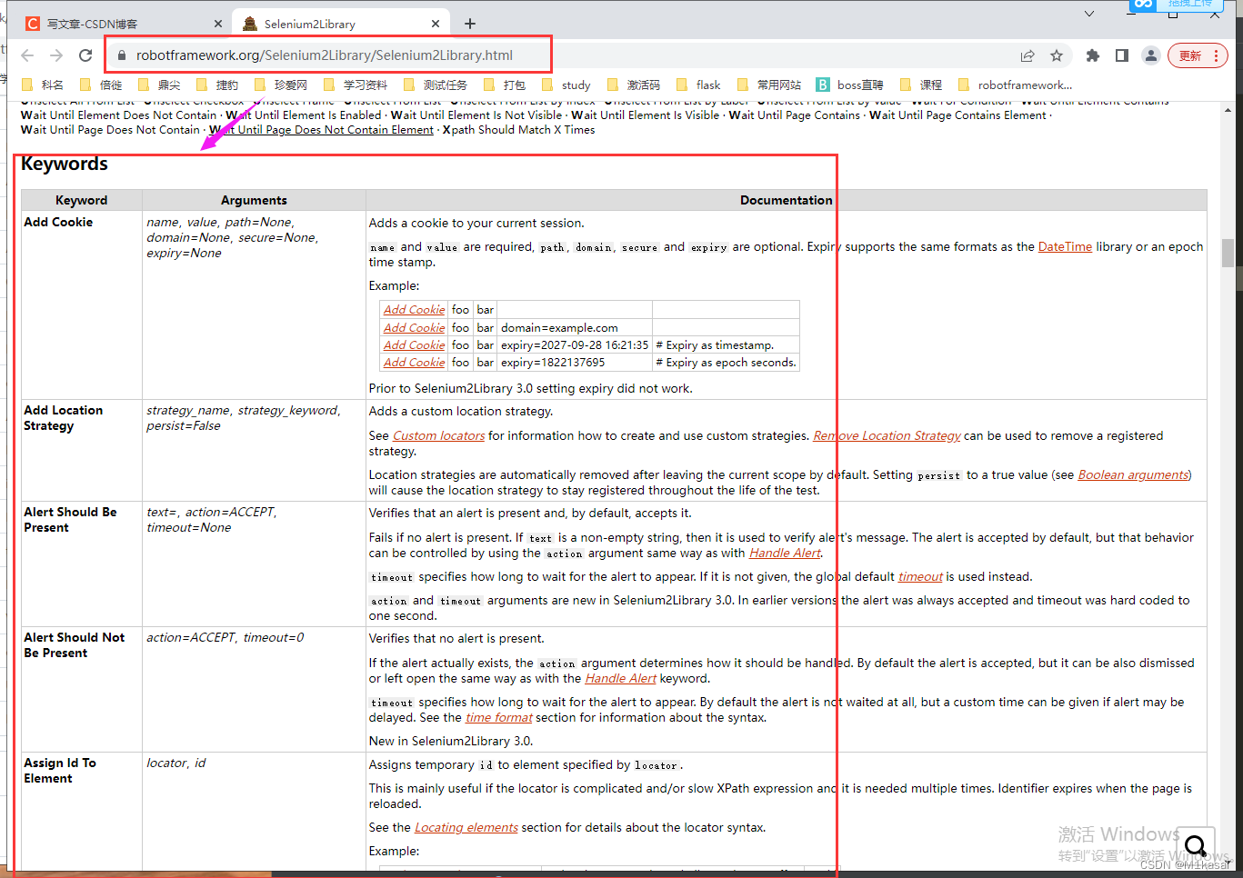Select the Alert Should Be Present keyword
The image size is (1243, 878).
tap(70, 520)
